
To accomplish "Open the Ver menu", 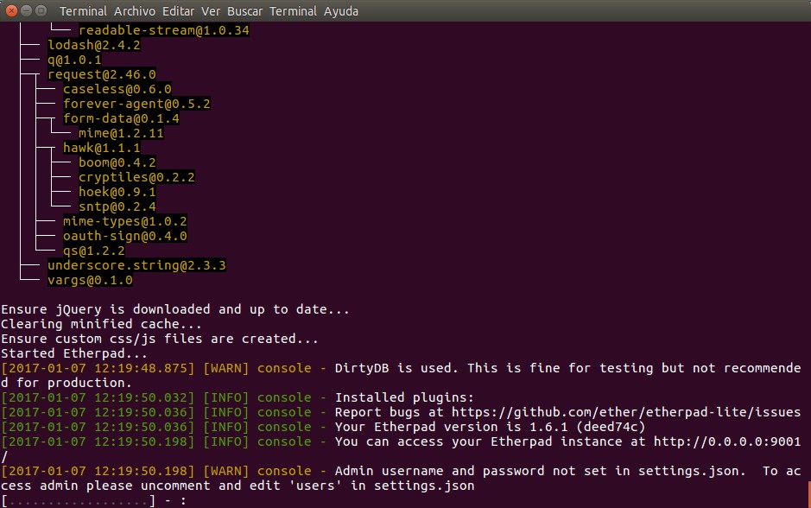I will [211, 11].
